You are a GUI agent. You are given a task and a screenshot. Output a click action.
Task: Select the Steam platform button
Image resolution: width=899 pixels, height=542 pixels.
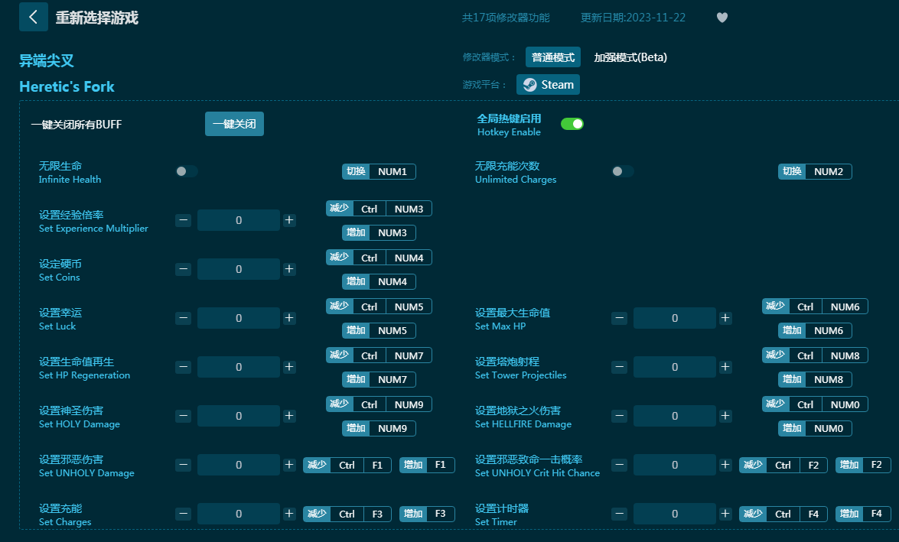tap(548, 85)
